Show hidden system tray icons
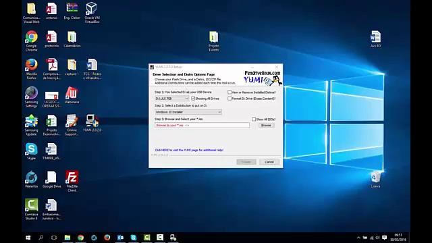This screenshot has width=432, height=243. point(358,238)
